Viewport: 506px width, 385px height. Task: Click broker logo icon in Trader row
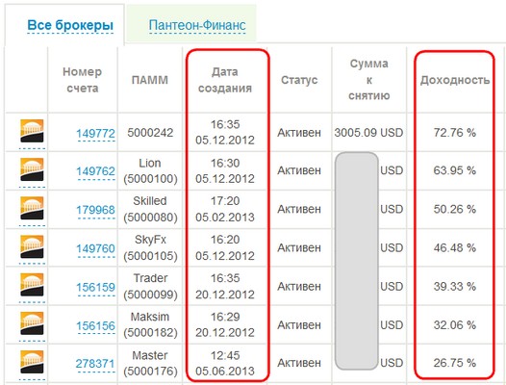click(32, 285)
